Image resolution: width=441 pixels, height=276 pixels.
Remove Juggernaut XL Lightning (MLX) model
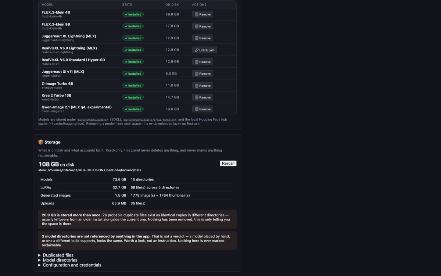[202, 38]
